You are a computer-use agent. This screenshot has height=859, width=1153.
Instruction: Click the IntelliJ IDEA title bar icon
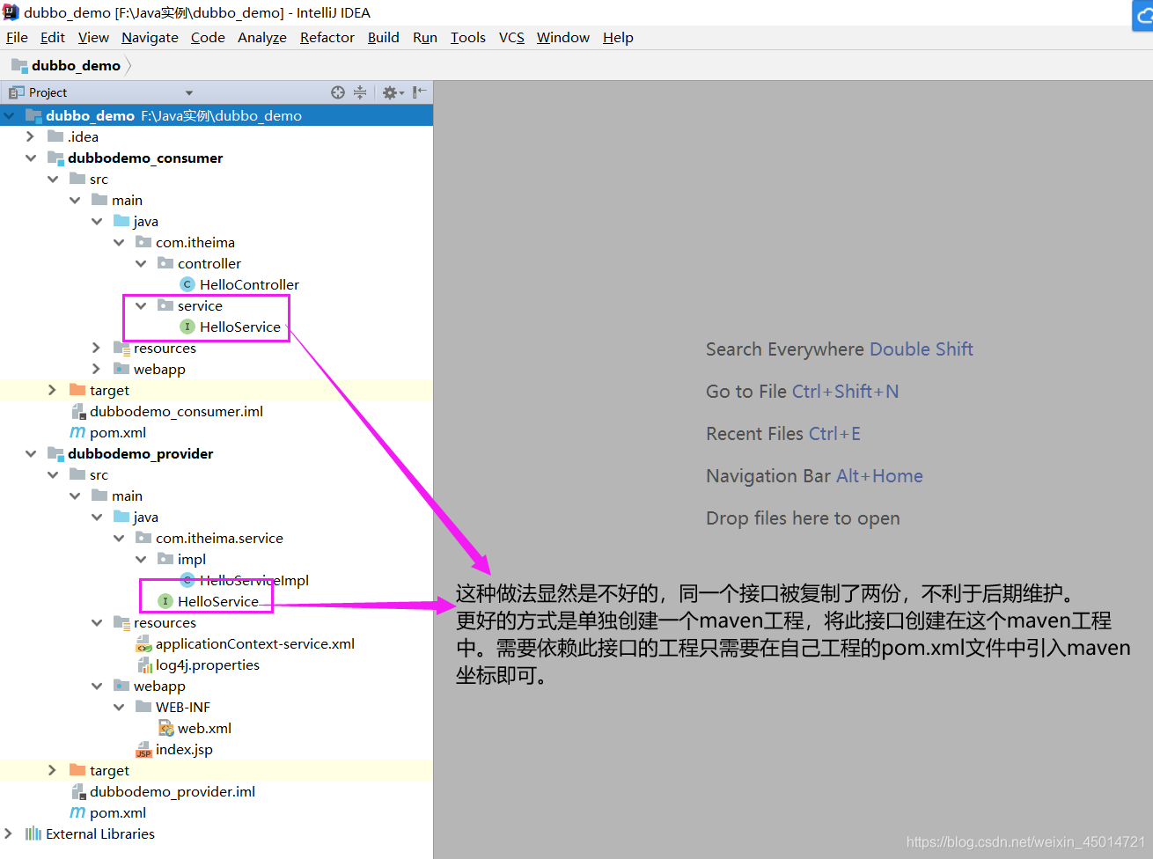coord(11,12)
